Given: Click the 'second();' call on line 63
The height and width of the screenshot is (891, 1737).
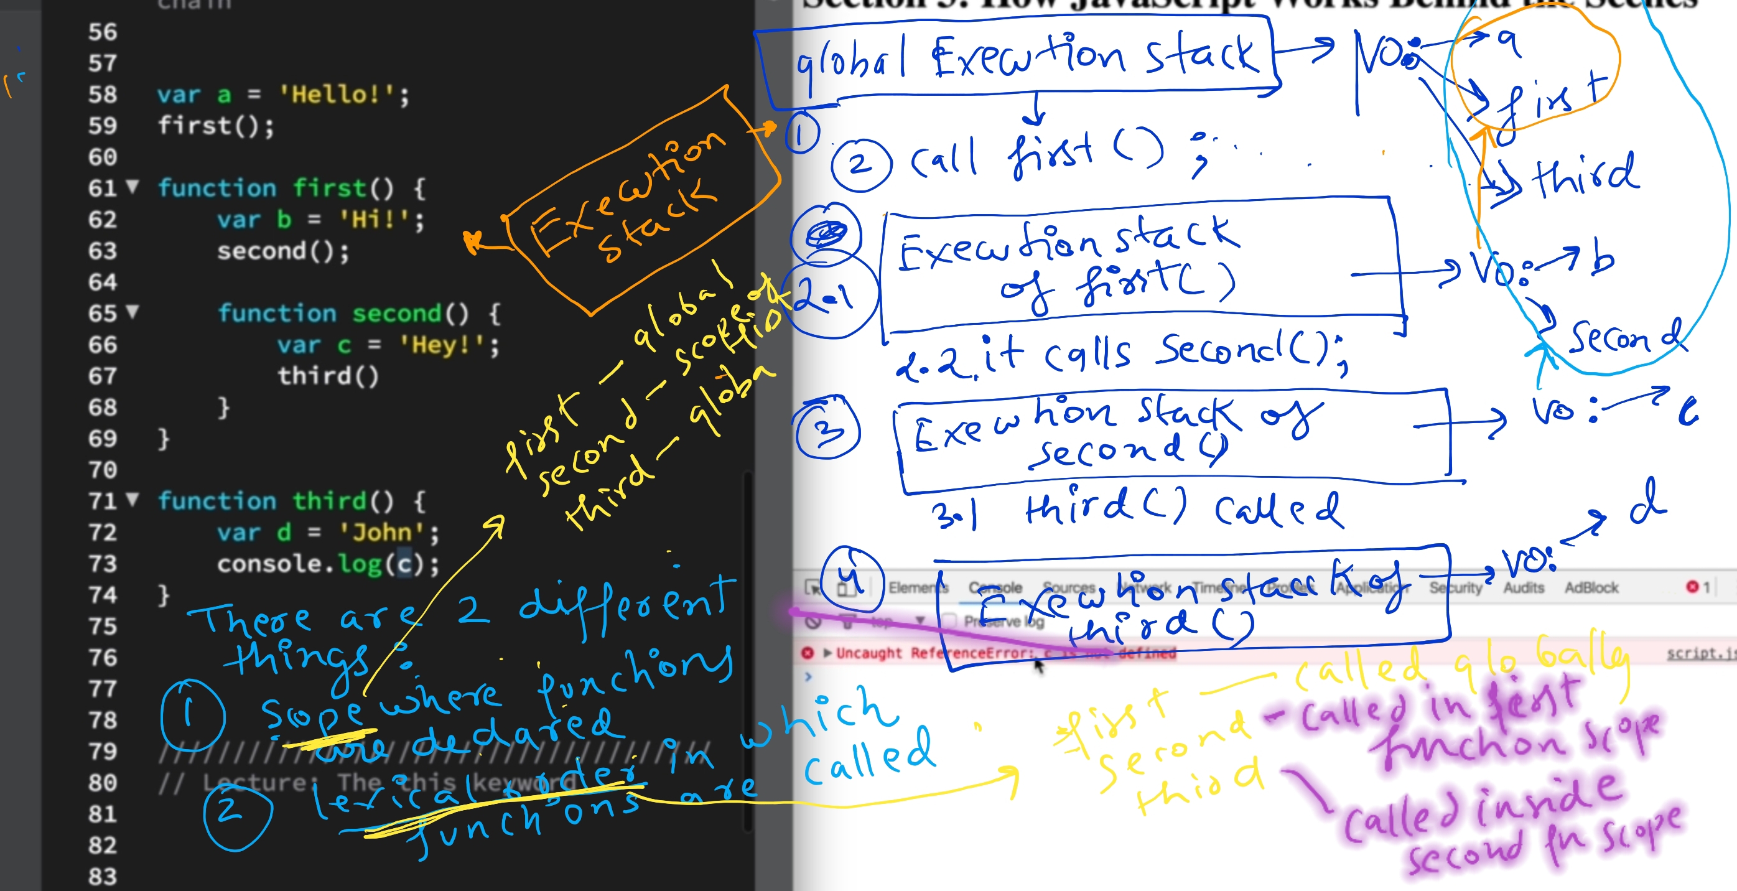Looking at the screenshot, I should pos(283,251).
